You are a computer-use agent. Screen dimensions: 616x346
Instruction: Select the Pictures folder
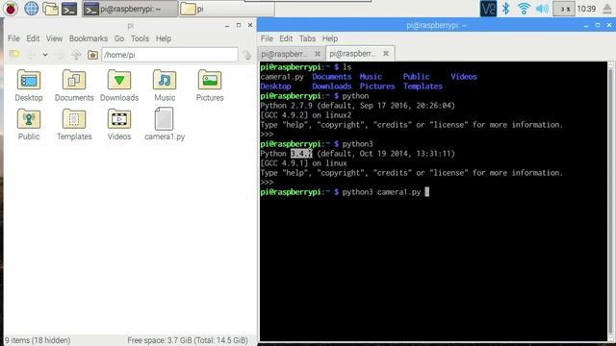point(210,86)
